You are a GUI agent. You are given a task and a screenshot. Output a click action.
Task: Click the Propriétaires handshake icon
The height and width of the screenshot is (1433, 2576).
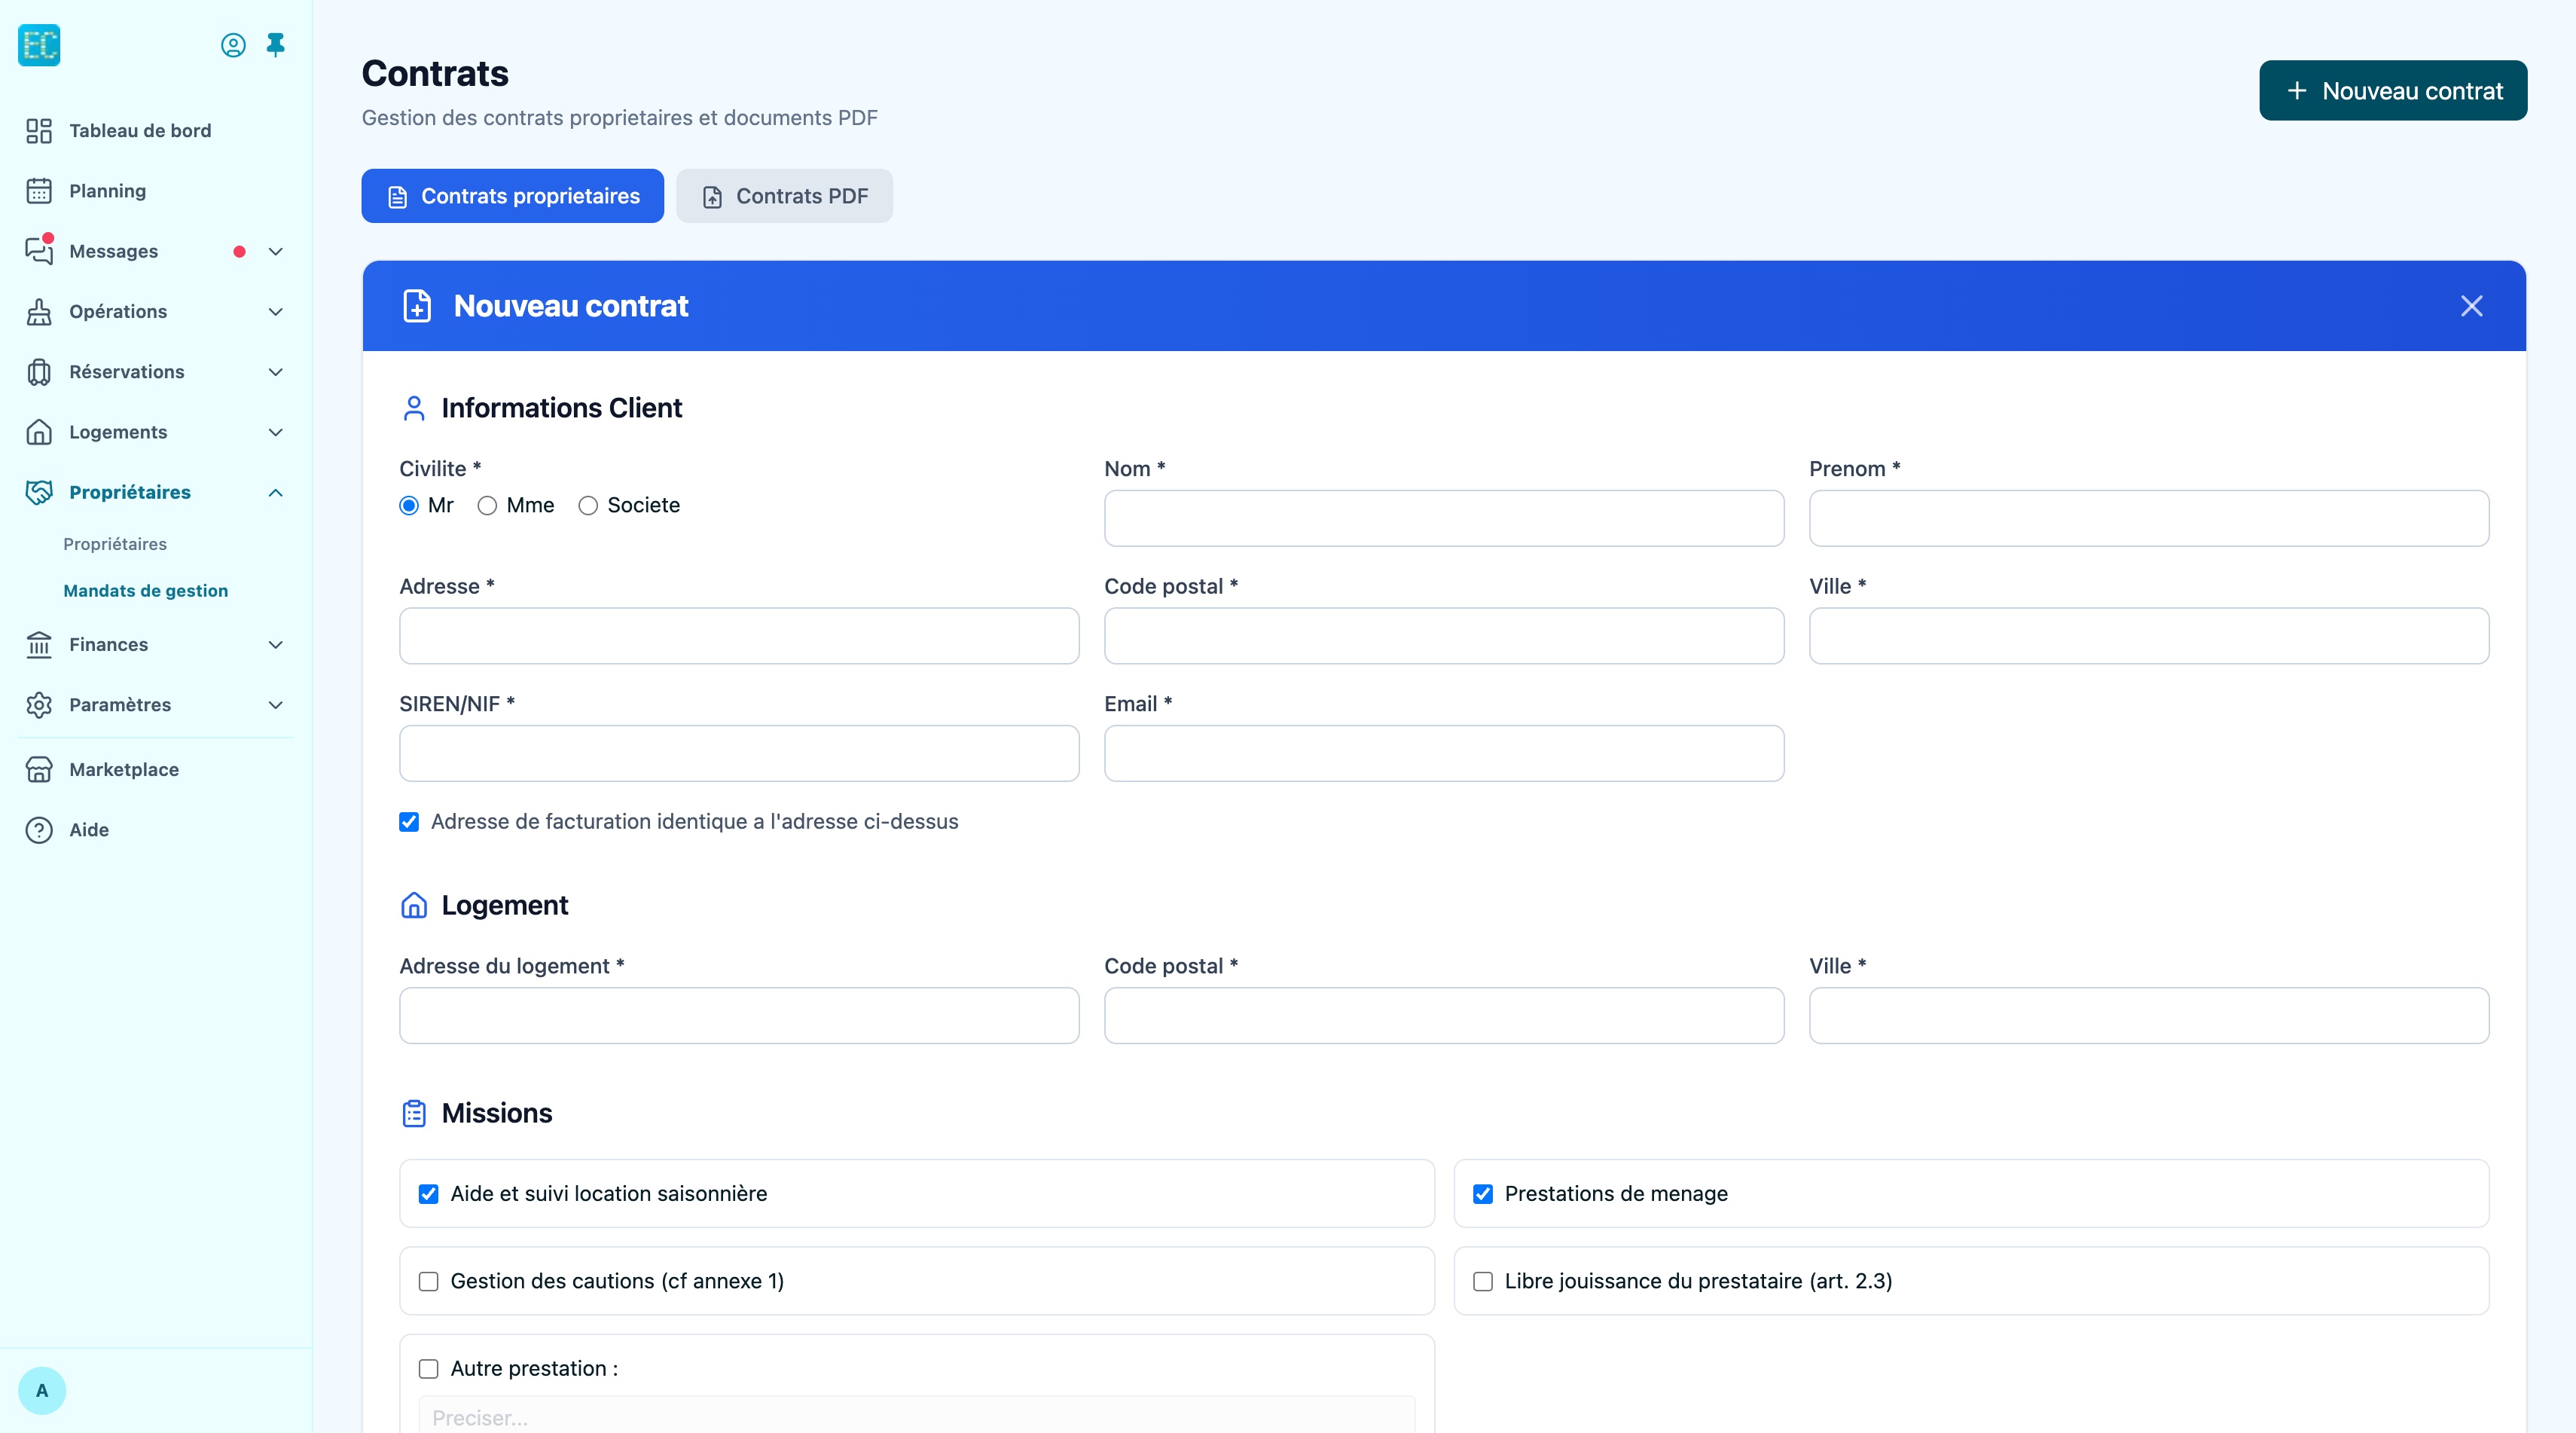39,492
